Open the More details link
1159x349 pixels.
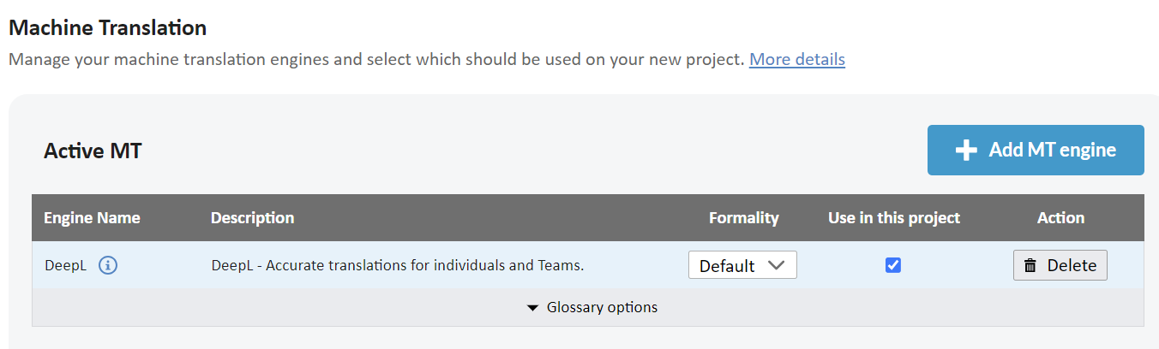point(797,60)
